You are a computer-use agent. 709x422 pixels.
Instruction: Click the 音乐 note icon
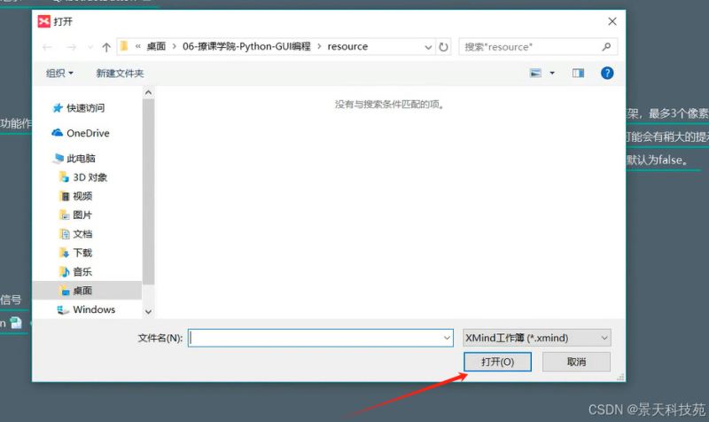pyautogui.click(x=64, y=272)
